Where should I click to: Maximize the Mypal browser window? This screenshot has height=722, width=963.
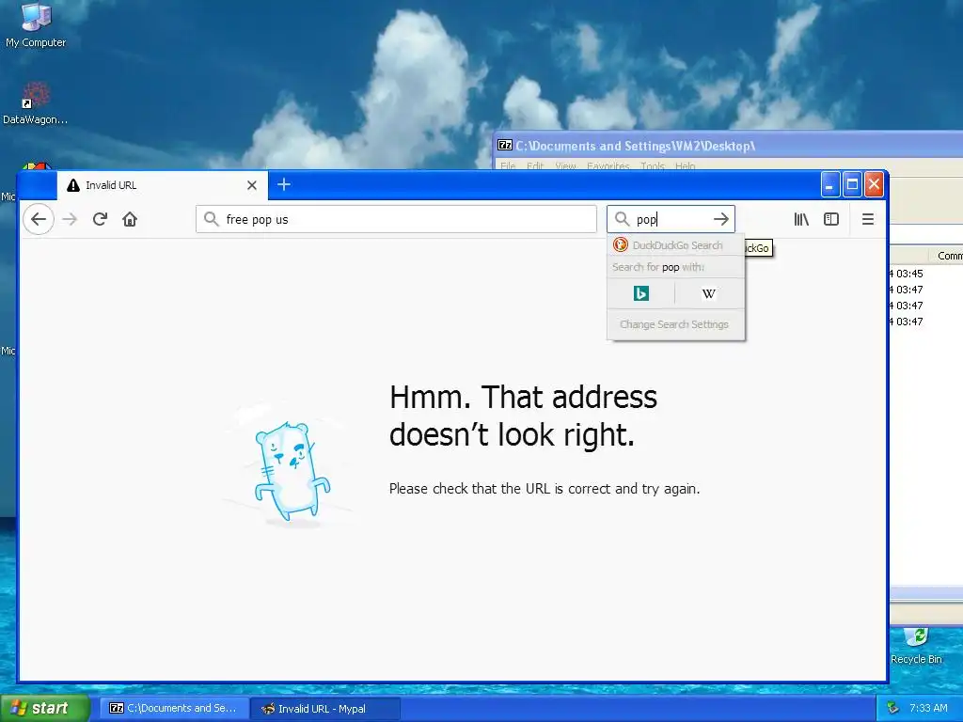[852, 184]
